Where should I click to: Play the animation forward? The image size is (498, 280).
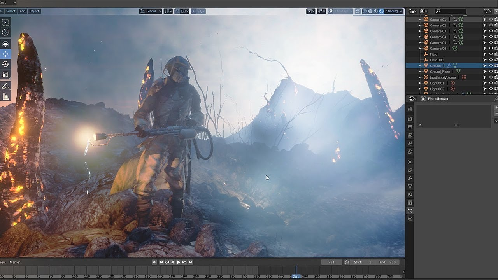[179, 262]
